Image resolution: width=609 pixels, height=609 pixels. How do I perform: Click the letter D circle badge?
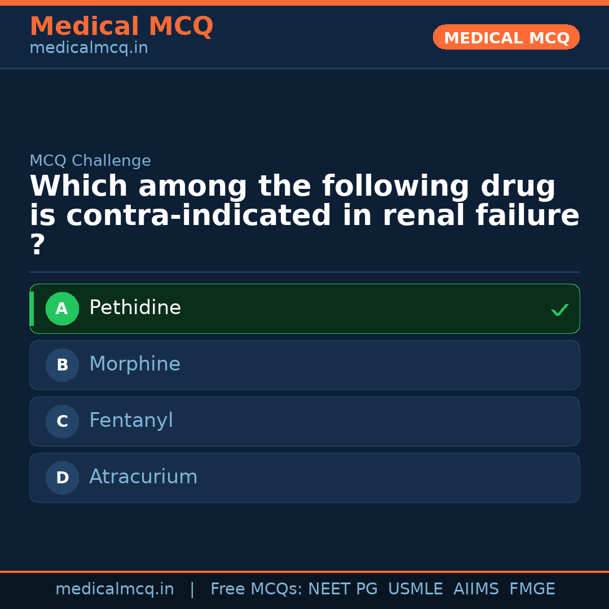[x=62, y=478]
